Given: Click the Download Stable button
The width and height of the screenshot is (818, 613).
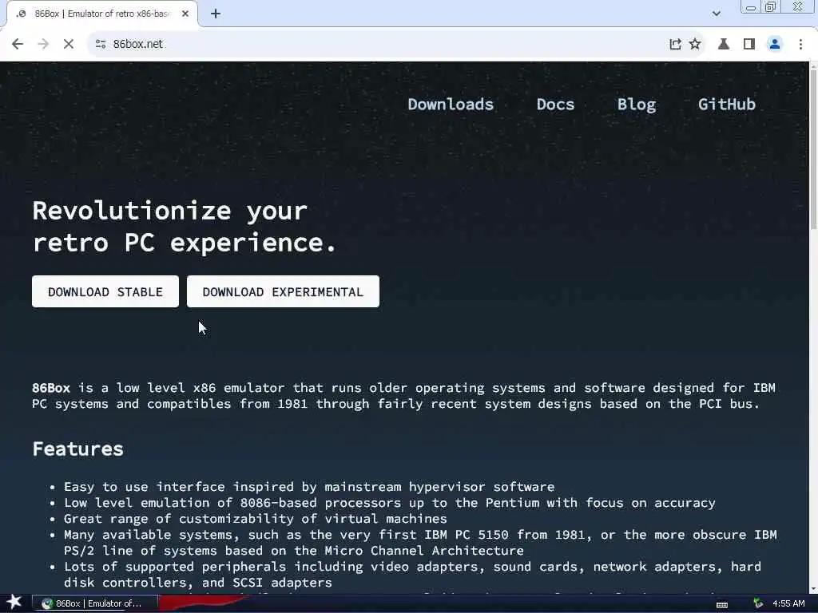Looking at the screenshot, I should 105,292.
